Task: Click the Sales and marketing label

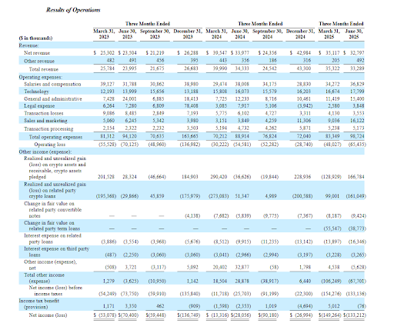Action: point(45,121)
